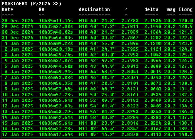Click RA value 10h35m11.16s
195x139 pixels.
[56, 21]
